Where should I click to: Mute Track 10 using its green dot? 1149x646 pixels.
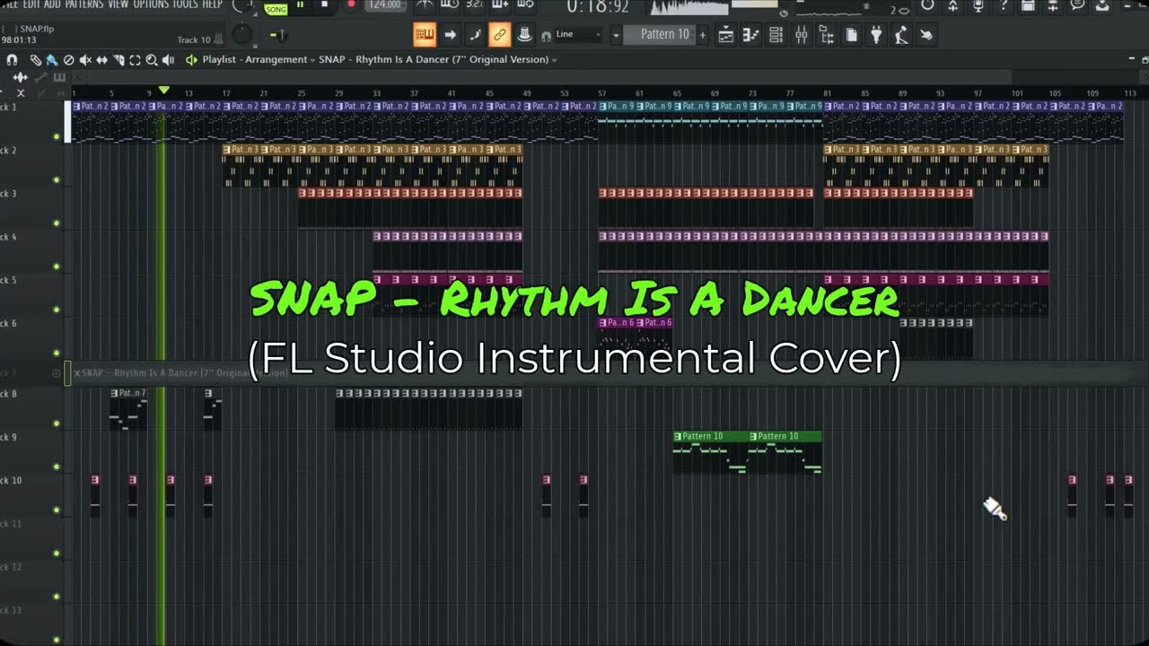point(57,510)
